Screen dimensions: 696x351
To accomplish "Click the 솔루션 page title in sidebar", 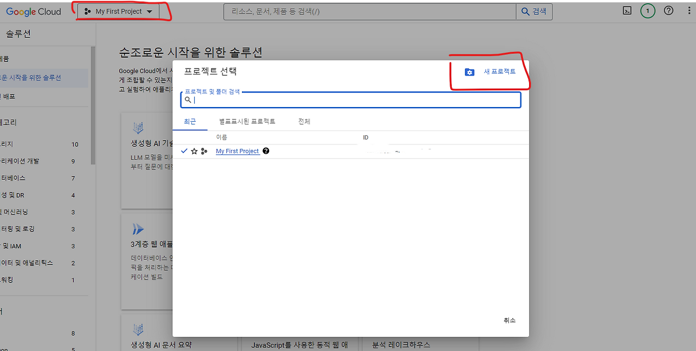I will [18, 34].
